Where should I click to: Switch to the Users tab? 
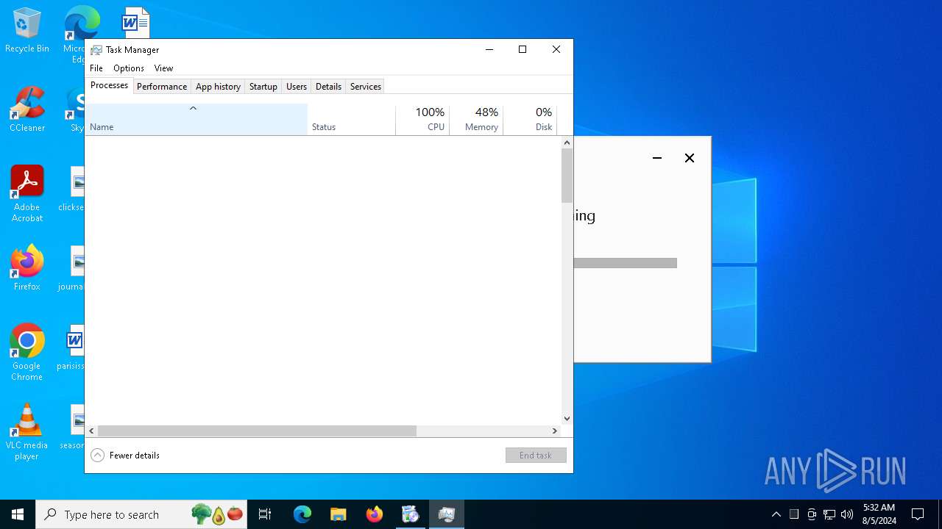point(297,87)
